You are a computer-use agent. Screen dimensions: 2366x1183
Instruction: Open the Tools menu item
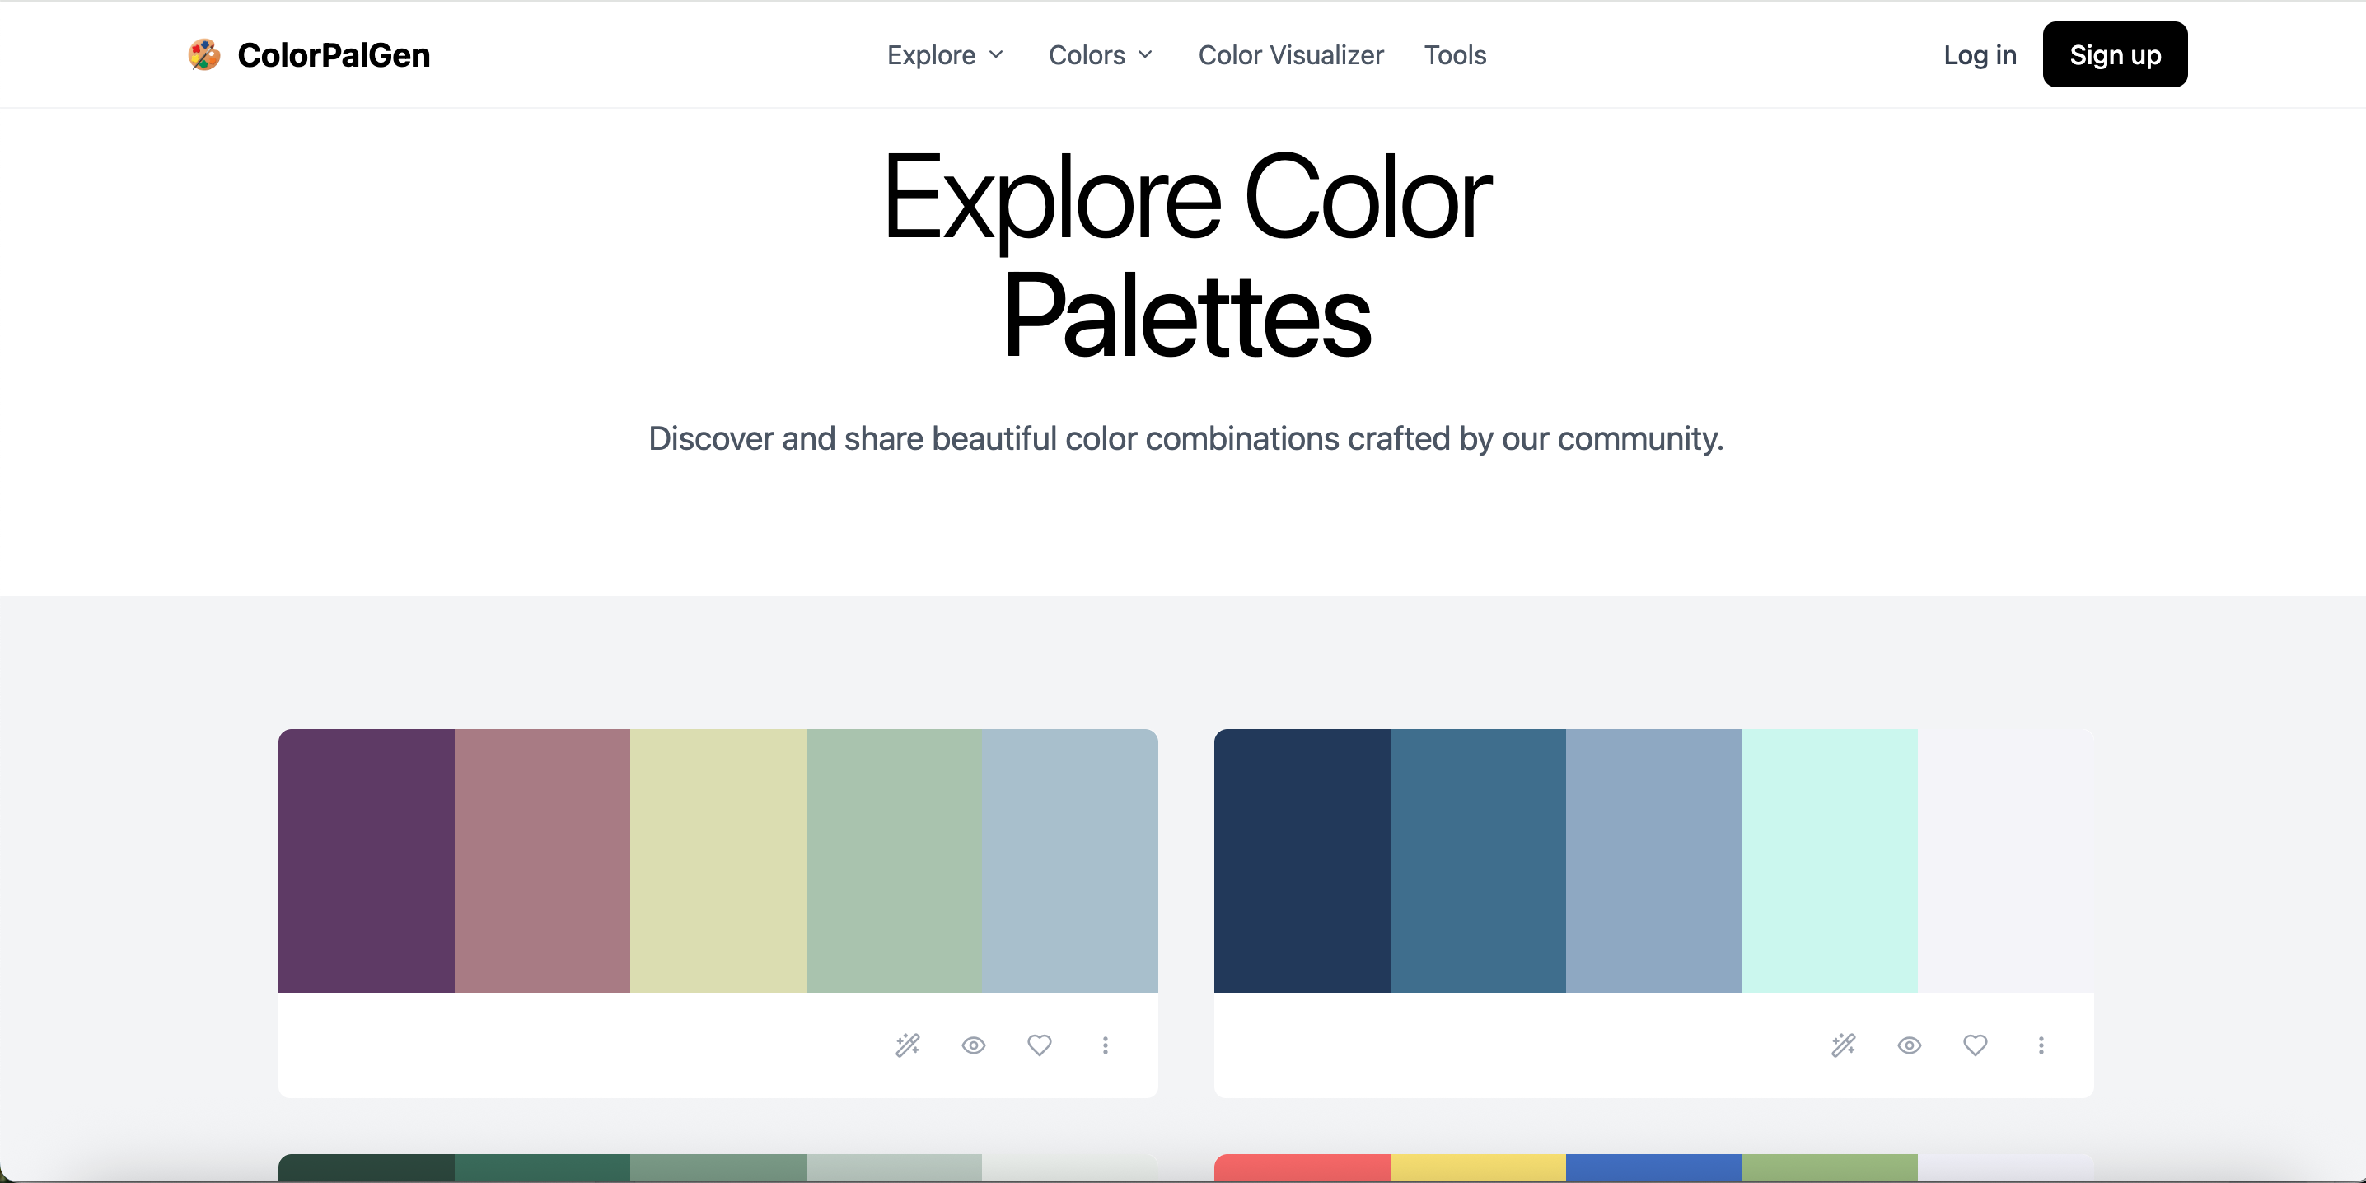1455,55
